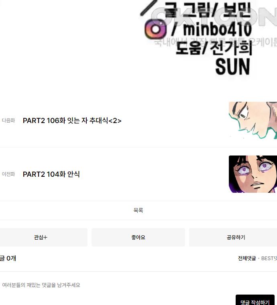The height and width of the screenshot is (305, 277).
Task: Click the 다음화 label
Action: pyautogui.click(x=8, y=120)
